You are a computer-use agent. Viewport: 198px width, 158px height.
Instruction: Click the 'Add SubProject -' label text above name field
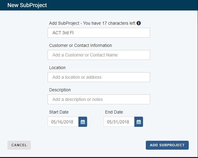pos(65,23)
